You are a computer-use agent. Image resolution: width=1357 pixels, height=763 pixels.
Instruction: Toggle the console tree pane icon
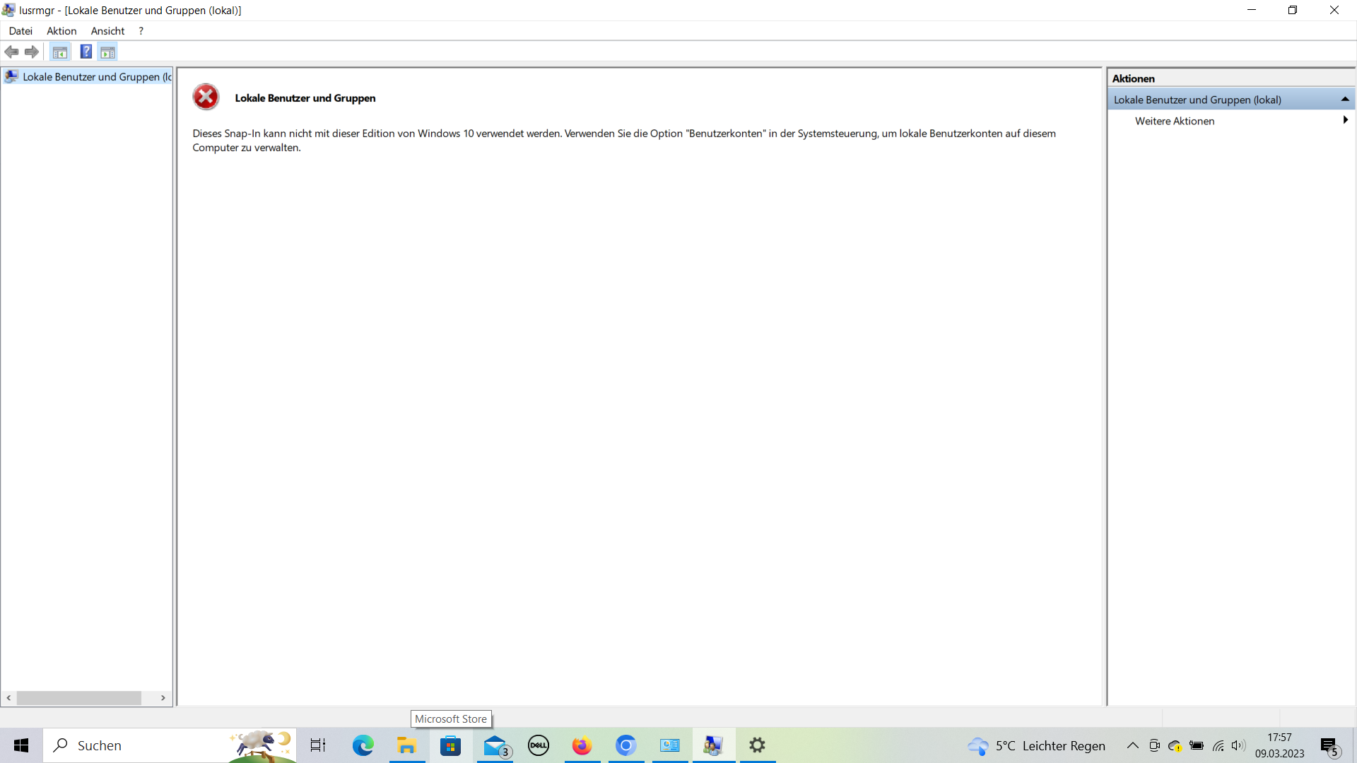point(60,52)
